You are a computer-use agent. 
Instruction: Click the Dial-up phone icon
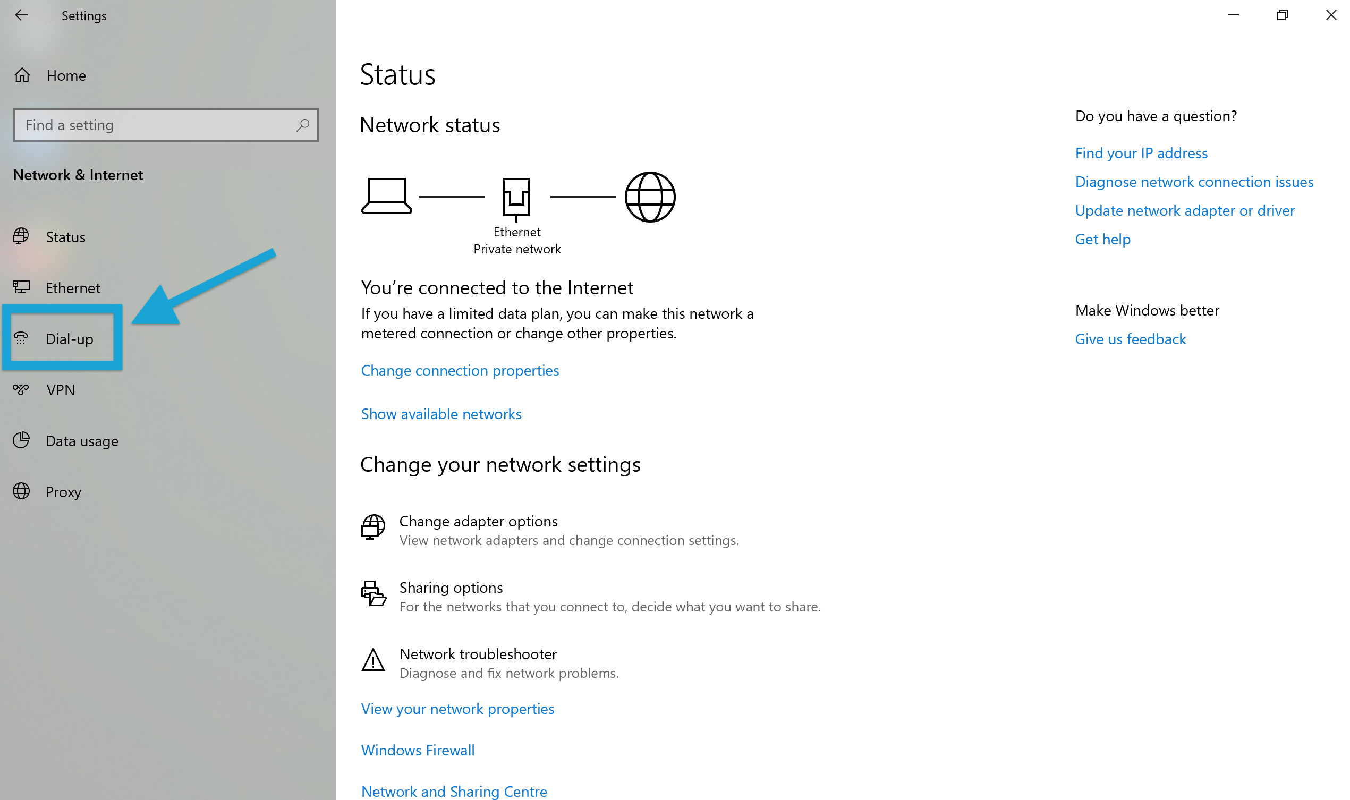click(21, 338)
